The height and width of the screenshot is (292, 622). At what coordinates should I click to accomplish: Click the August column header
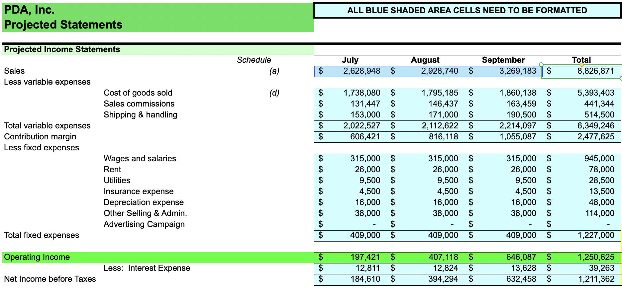(425, 60)
